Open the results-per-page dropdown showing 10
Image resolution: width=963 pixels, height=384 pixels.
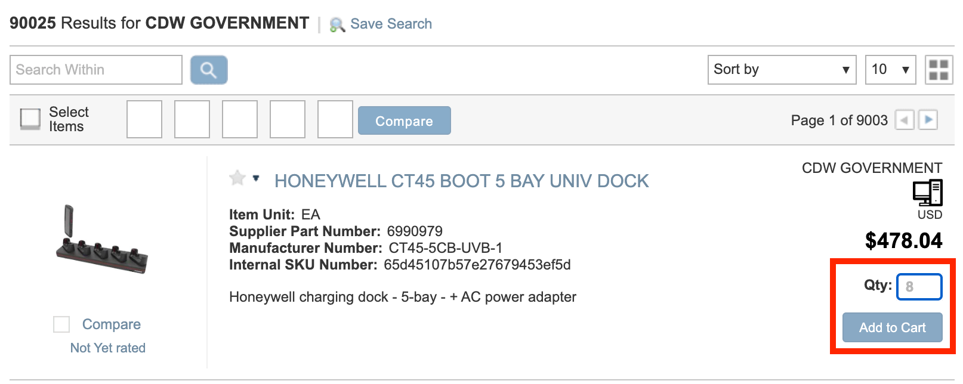pyautogui.click(x=890, y=70)
